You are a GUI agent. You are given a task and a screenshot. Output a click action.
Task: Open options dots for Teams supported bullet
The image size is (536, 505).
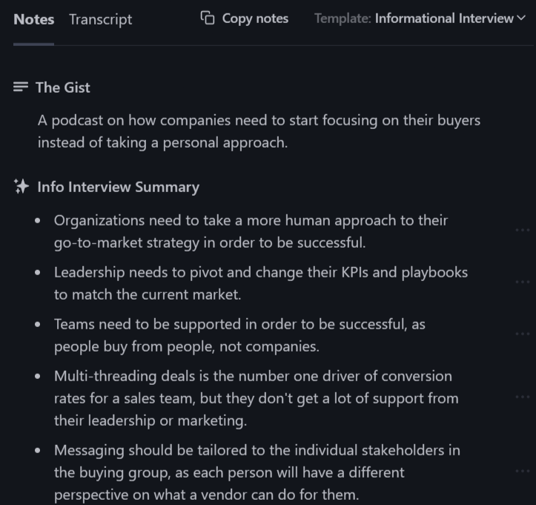pyautogui.click(x=523, y=334)
